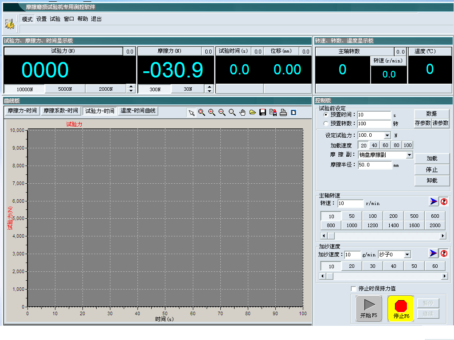Click the zoom out magnifier icon
Screen dimensions: 454x340
(x=222, y=112)
